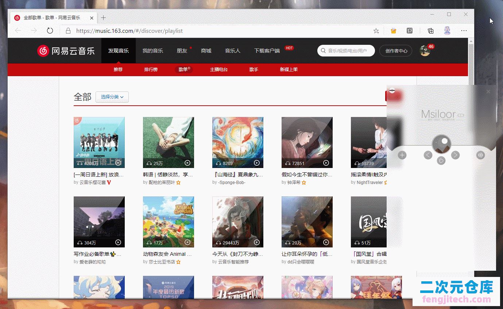The image size is (503, 309).
Task: Reload the page with the refresh icon
Action: [50, 31]
